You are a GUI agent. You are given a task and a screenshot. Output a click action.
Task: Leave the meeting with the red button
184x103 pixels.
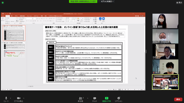click(x=178, y=99)
